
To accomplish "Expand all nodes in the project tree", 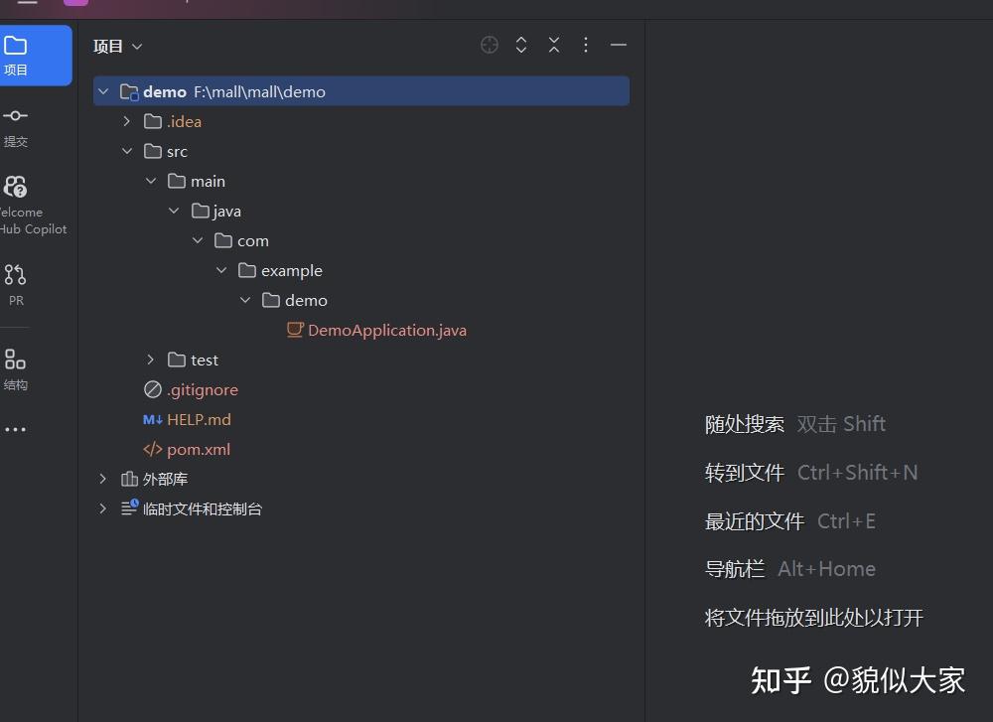I will (521, 45).
